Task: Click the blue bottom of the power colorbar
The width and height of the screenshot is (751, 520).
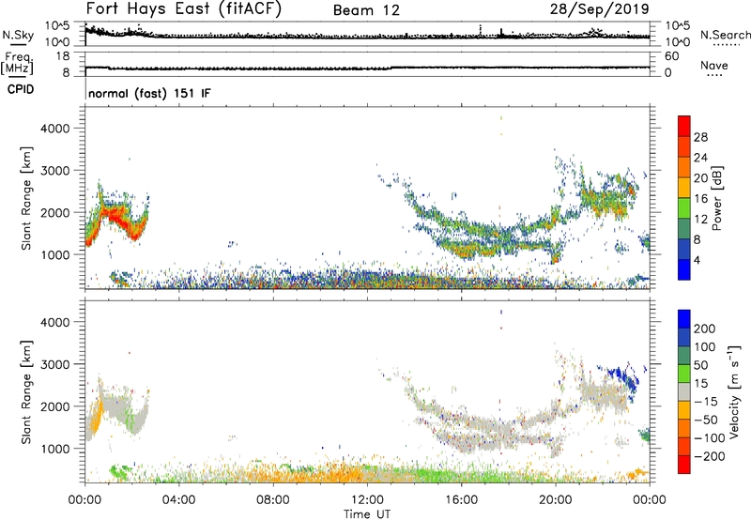Action: pyautogui.click(x=684, y=269)
